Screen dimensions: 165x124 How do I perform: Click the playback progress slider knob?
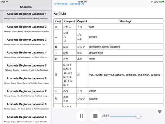pyautogui.click(x=138, y=116)
